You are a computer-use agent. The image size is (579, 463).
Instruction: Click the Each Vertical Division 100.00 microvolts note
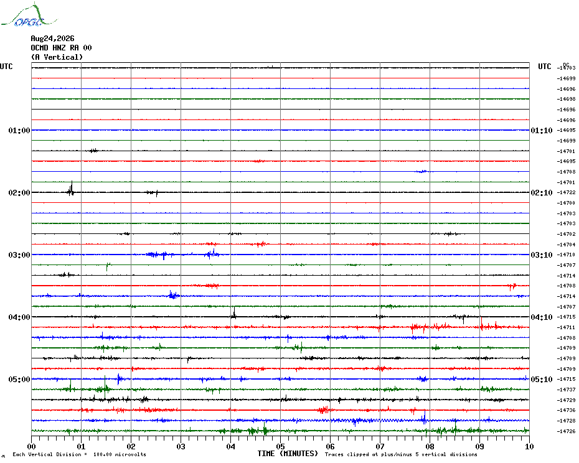click(80, 454)
